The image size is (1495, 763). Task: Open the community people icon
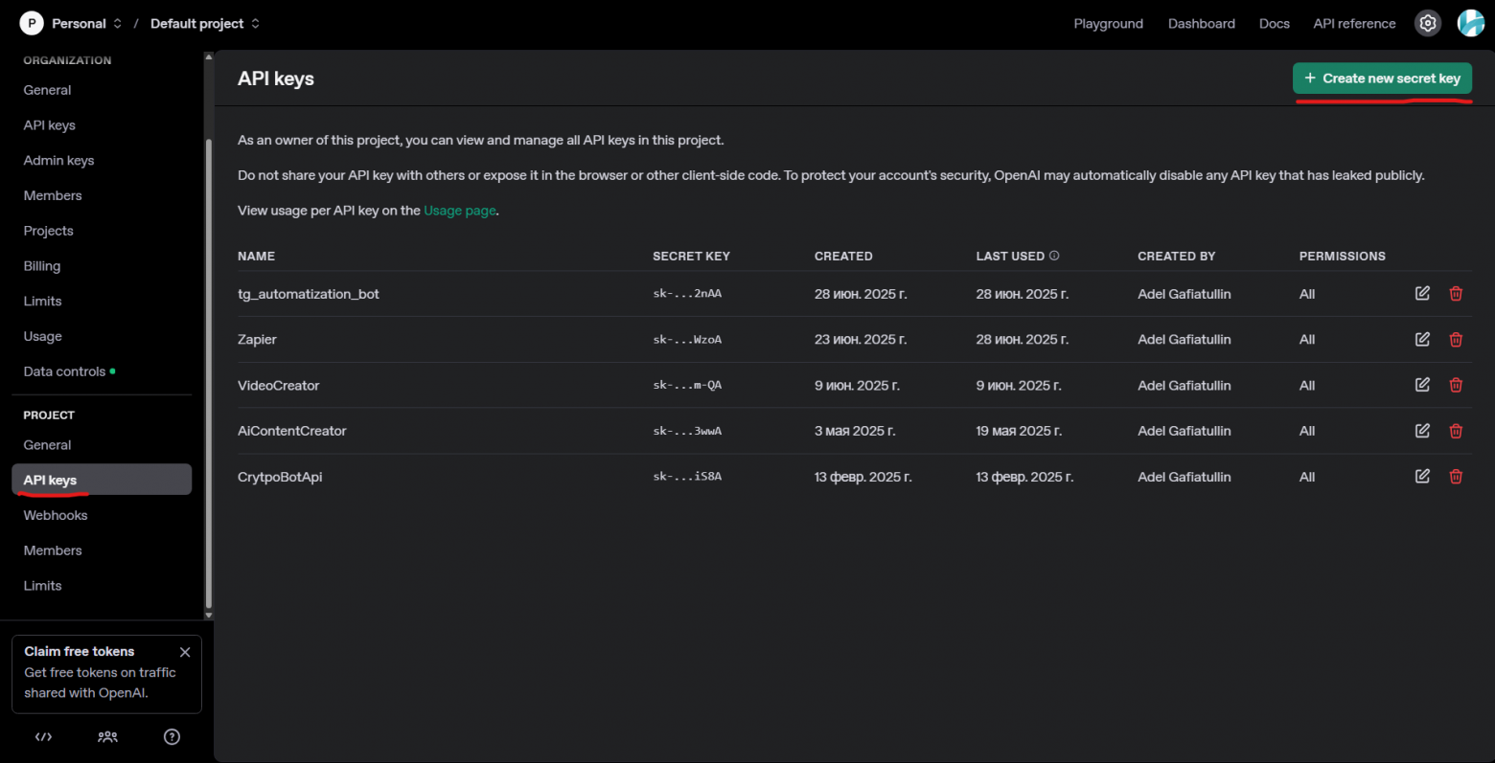107,736
